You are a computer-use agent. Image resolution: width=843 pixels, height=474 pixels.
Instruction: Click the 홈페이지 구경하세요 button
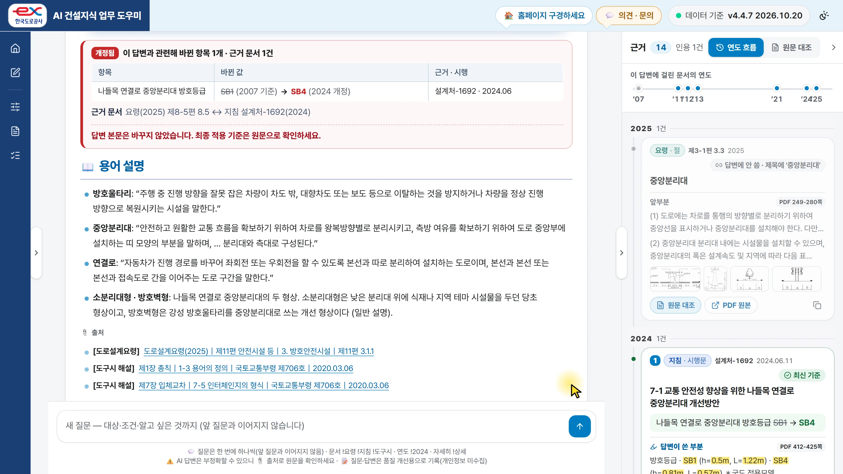544,15
